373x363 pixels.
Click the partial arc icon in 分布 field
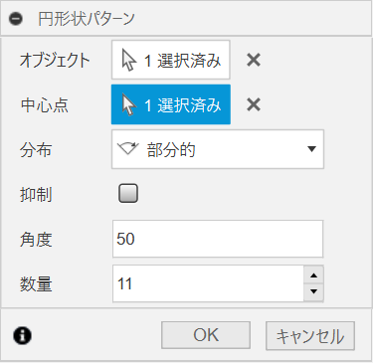click(x=128, y=149)
